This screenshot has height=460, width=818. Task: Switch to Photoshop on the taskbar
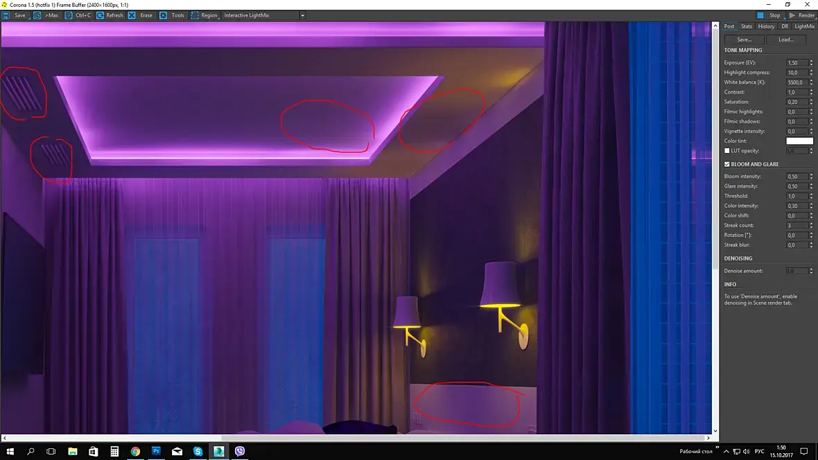[x=156, y=451]
